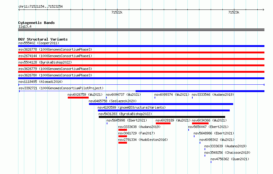273x174 pixels.
Task: Open nsv3333639 (Audano2019) label
Action: click(225, 146)
